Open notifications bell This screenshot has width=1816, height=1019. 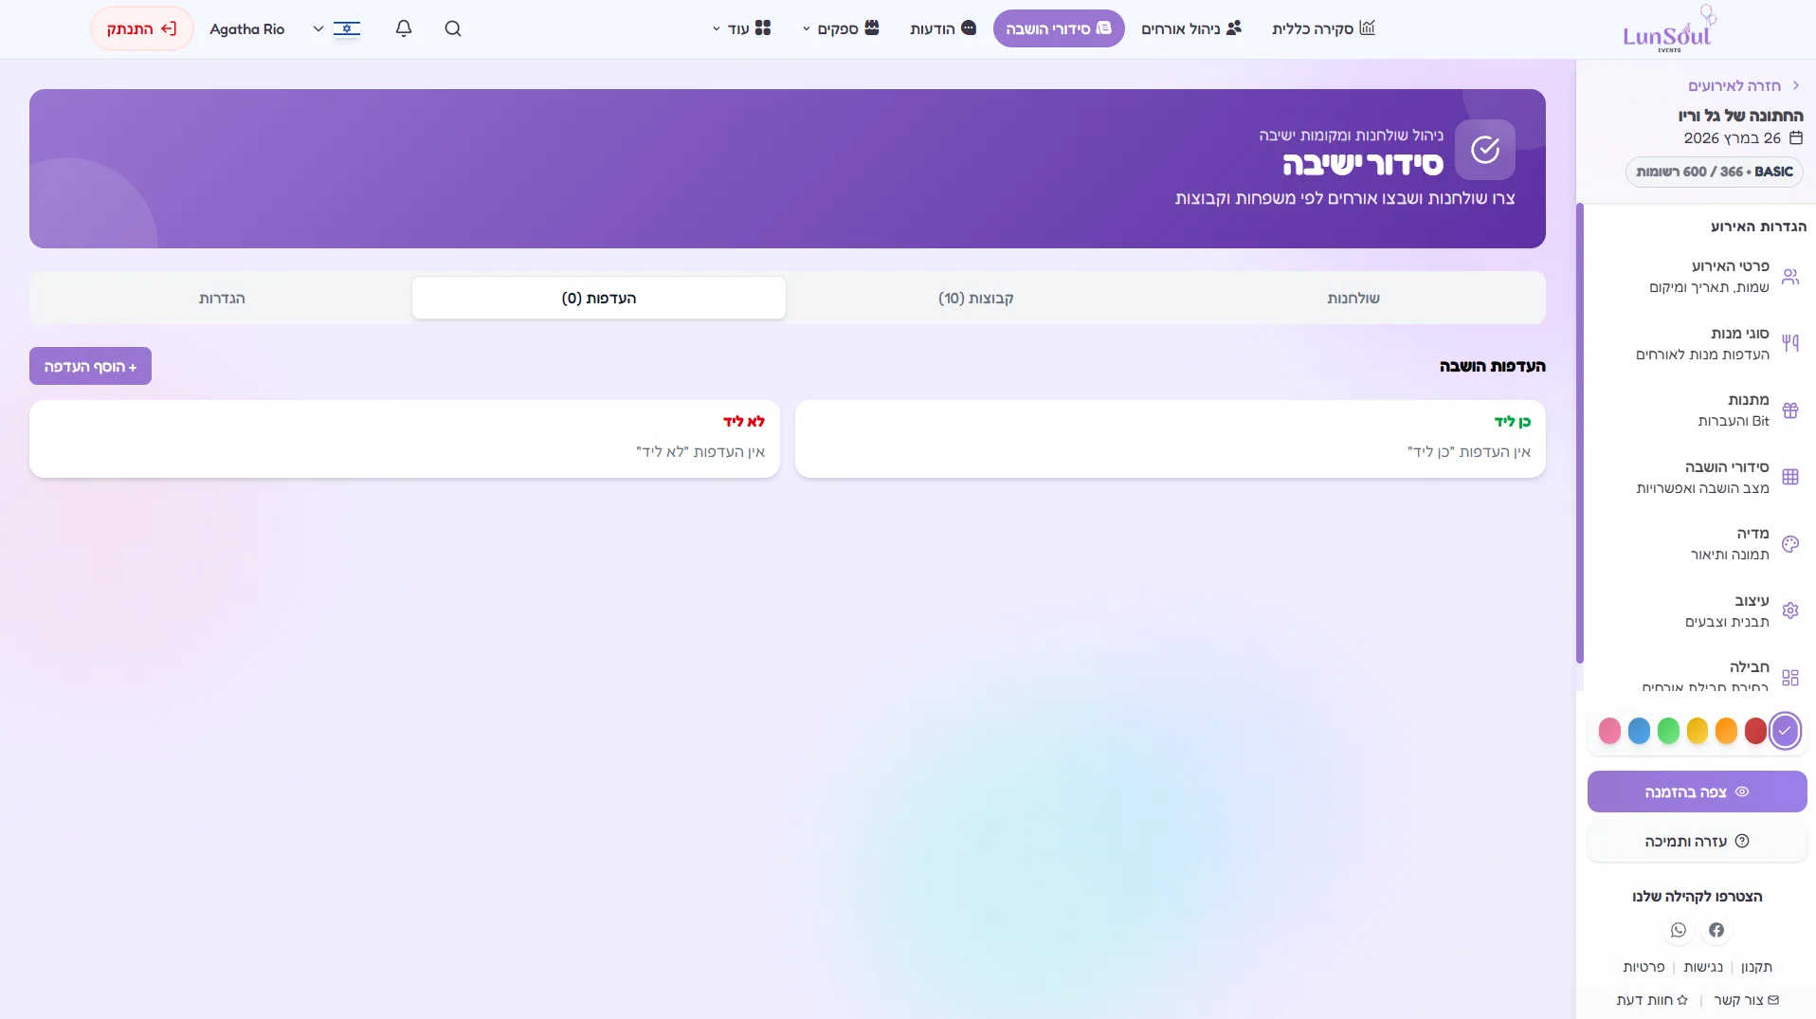[404, 28]
